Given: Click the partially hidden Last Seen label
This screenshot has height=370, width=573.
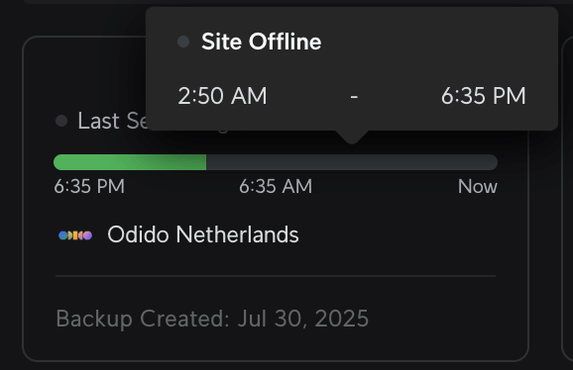Looking at the screenshot, I should click(x=112, y=121).
